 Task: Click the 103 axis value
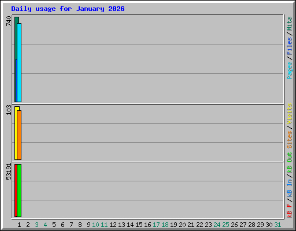click(9, 110)
